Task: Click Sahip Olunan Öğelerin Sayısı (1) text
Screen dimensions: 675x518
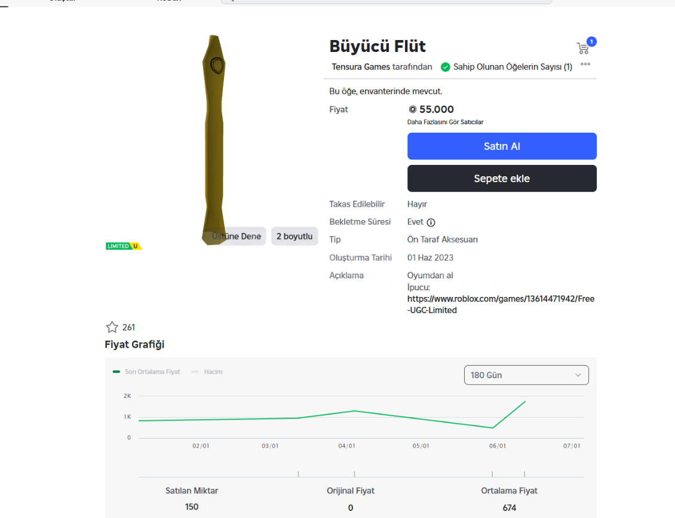Action: pos(513,67)
